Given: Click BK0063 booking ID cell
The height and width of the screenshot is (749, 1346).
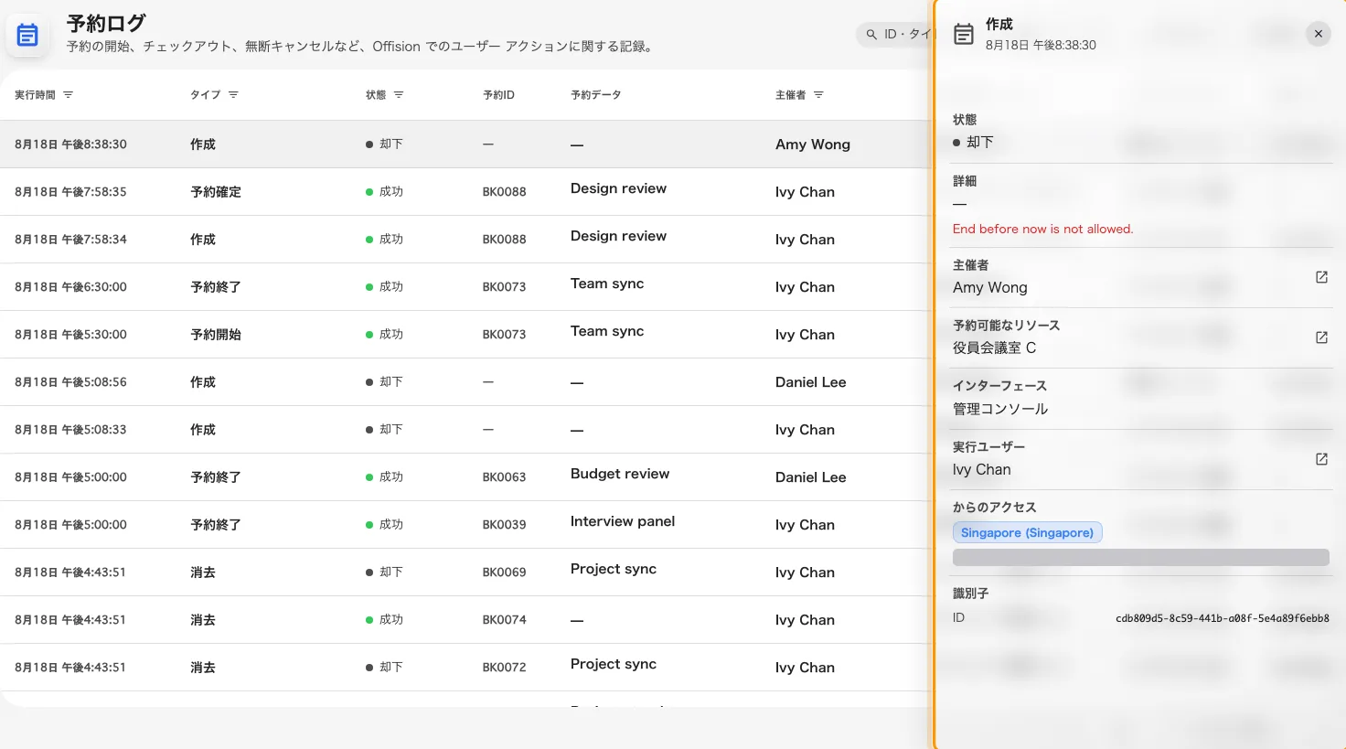Looking at the screenshot, I should point(504,477).
